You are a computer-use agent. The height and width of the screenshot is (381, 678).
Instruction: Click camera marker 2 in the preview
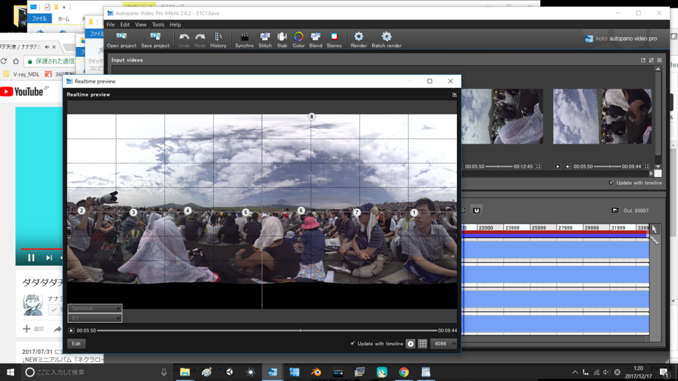click(81, 210)
